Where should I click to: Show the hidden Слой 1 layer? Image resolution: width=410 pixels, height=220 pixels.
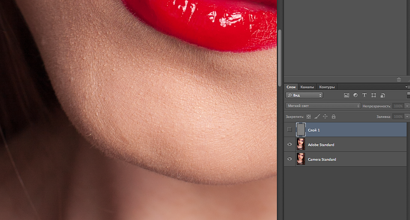pyautogui.click(x=290, y=129)
